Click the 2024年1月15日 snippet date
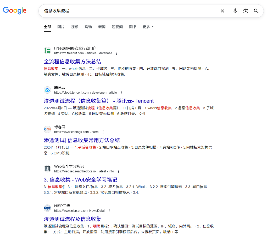This screenshot has width=273, height=235. 56,147
